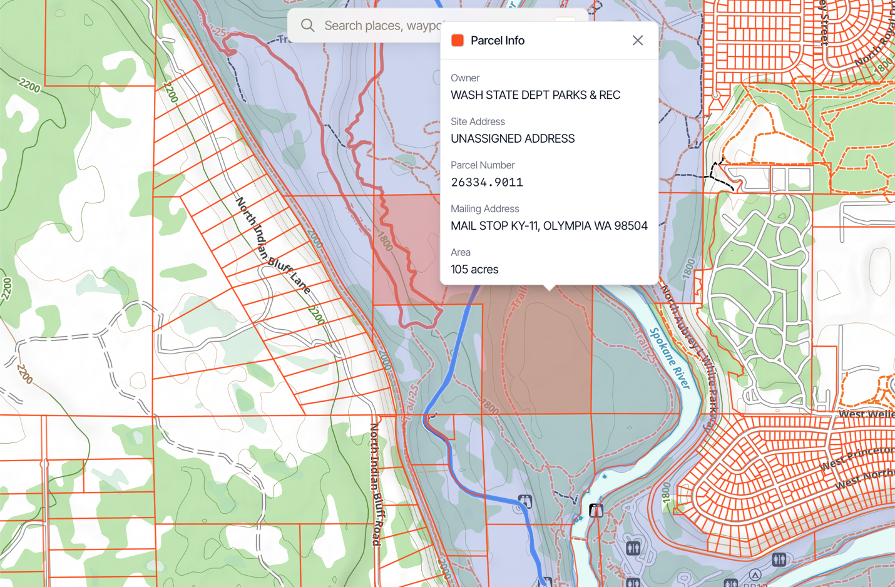Click the North Indian Bluff Lane label

[273, 246]
